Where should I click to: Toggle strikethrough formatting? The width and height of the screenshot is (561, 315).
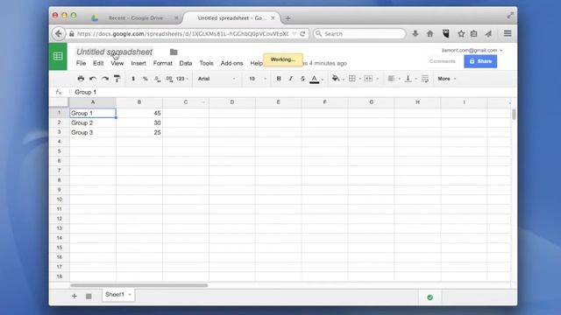coord(302,79)
